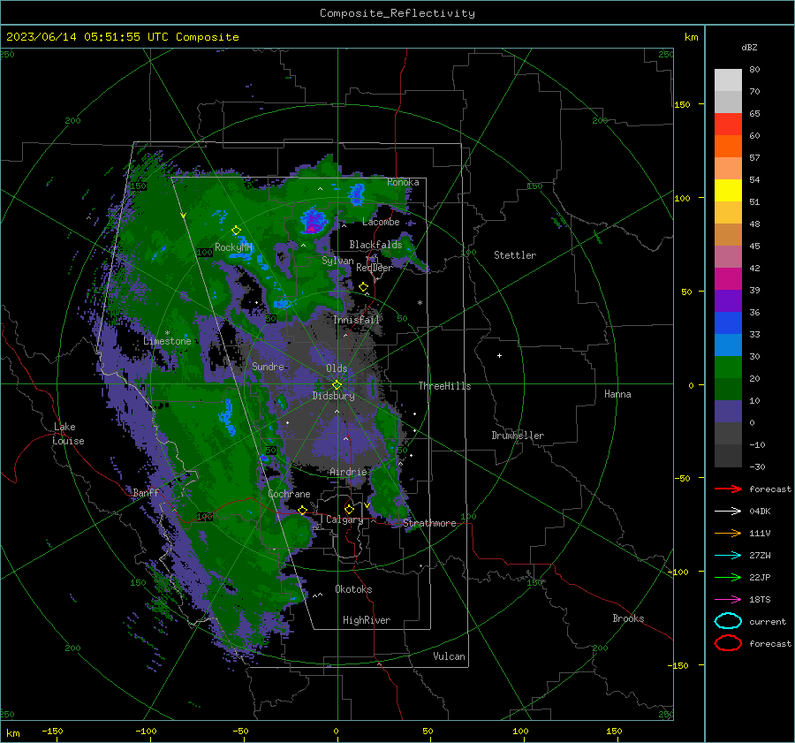Screen dimensions: 795x743
Task: Click the Cochrane town label
Action: (x=289, y=494)
